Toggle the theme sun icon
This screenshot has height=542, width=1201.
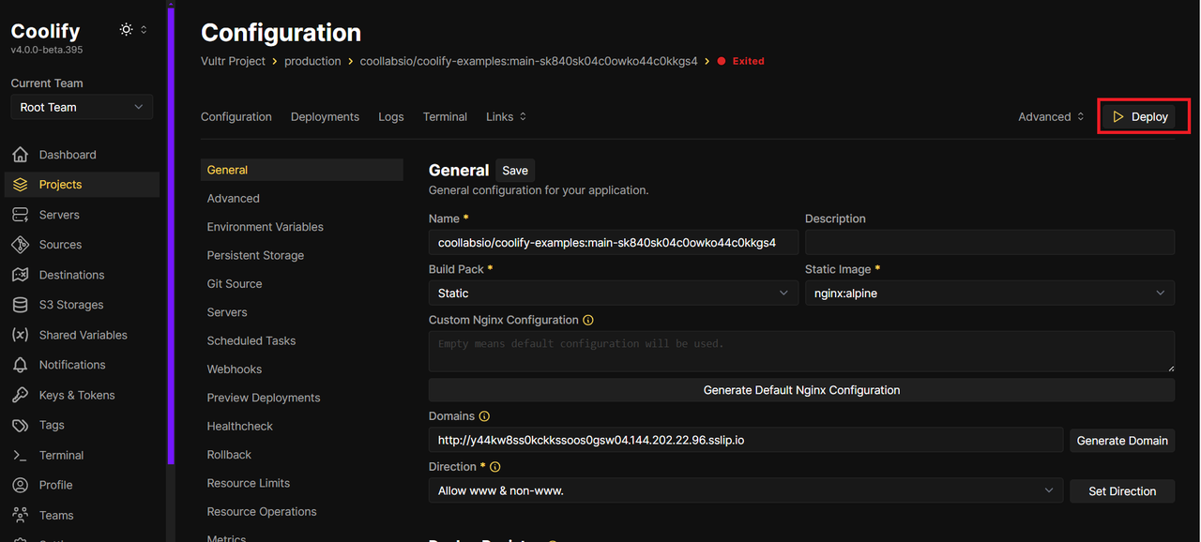127,30
